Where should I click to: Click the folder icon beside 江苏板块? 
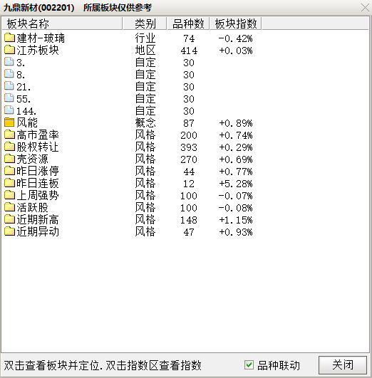pos(9,50)
